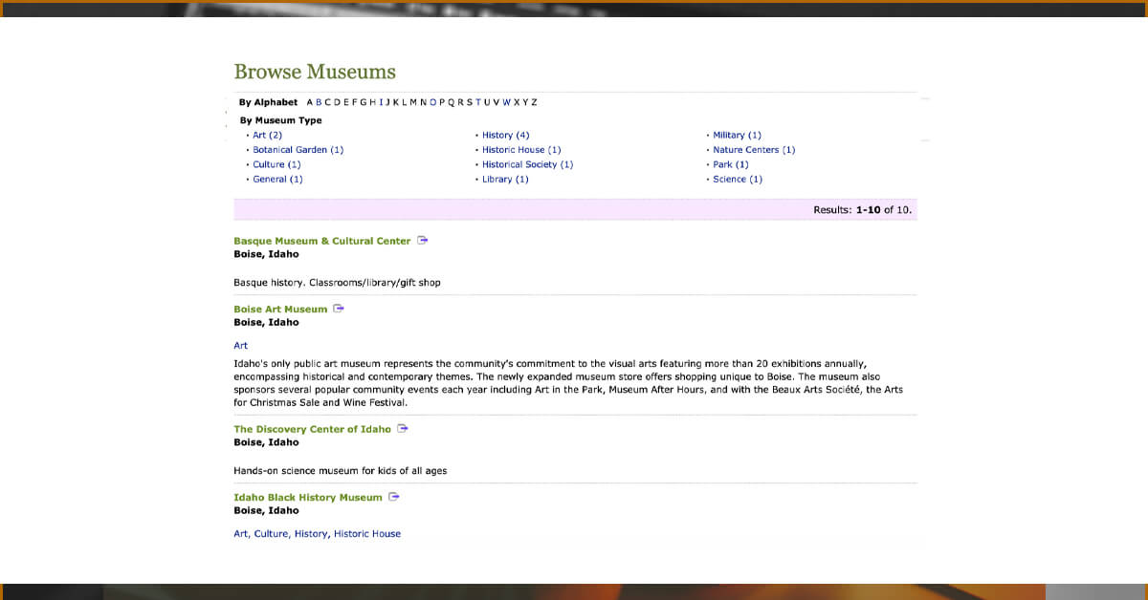The image size is (1148, 600).
Task: Click 'Boise, Idaho' under Idaho Black History Museum
Action: click(266, 510)
